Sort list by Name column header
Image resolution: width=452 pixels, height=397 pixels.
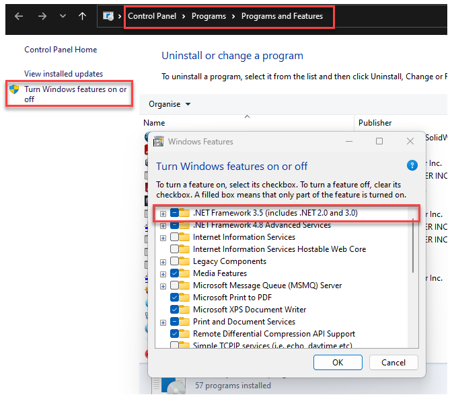tap(154, 123)
